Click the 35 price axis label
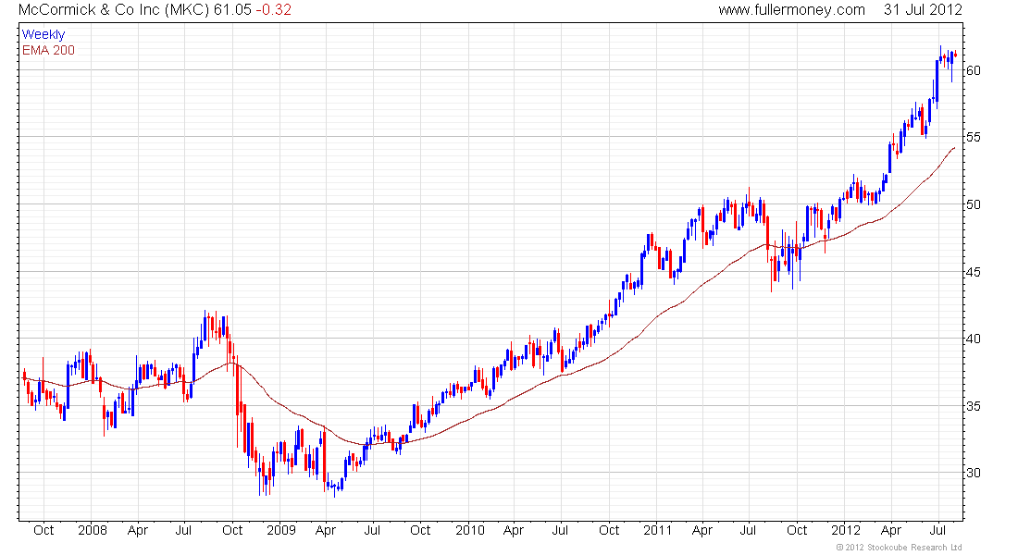This screenshot has height=555, width=1018. click(974, 406)
